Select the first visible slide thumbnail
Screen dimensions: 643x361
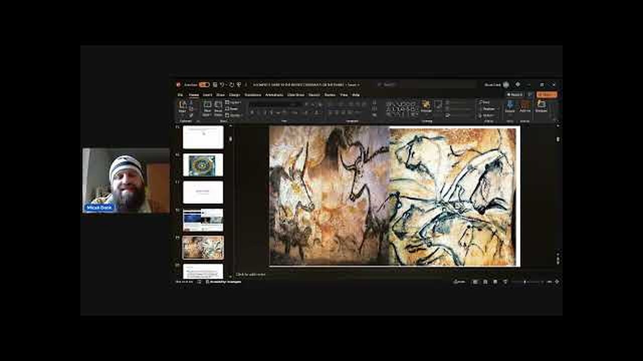tap(203, 137)
